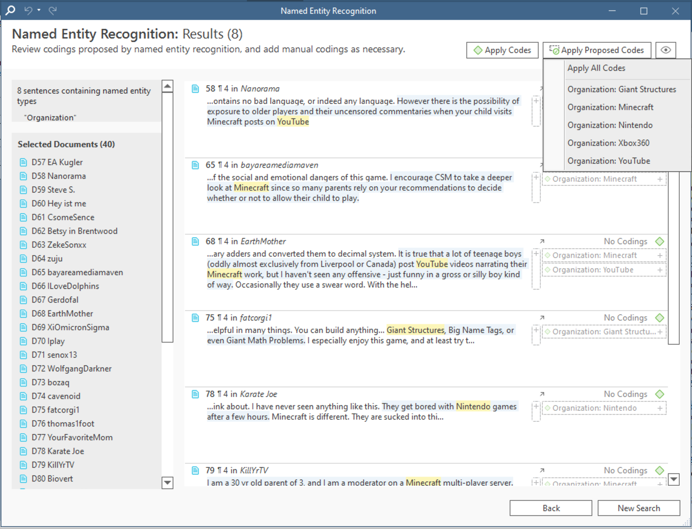Screen dimensions: 692x529
Task: Click green code diamond for EarthMother result
Action: 660,241
